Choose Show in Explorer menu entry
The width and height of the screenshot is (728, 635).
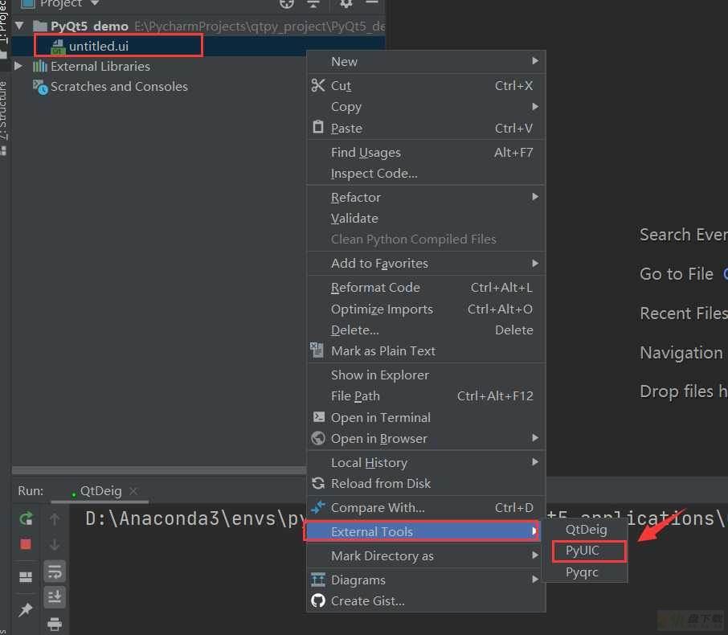[425, 375]
